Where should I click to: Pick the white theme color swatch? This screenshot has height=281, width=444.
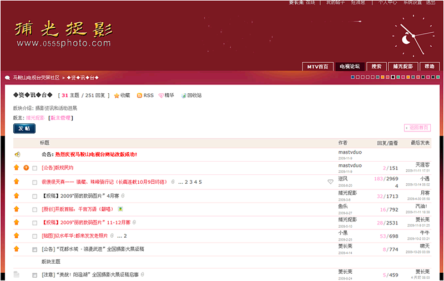pos(393,77)
